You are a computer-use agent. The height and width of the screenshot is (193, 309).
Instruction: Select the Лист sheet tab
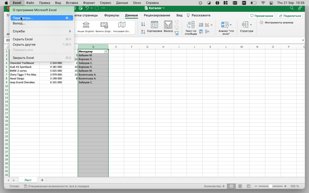point(28,180)
